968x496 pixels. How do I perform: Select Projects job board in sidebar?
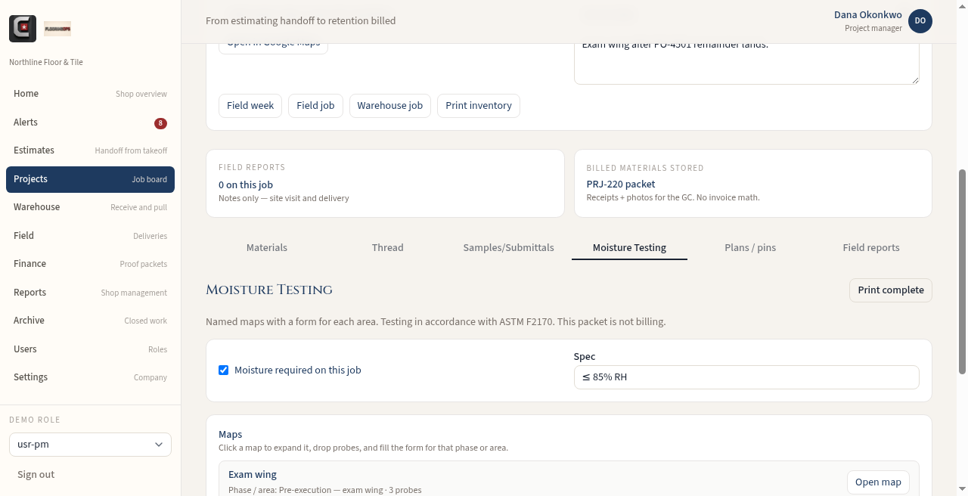[90, 179]
